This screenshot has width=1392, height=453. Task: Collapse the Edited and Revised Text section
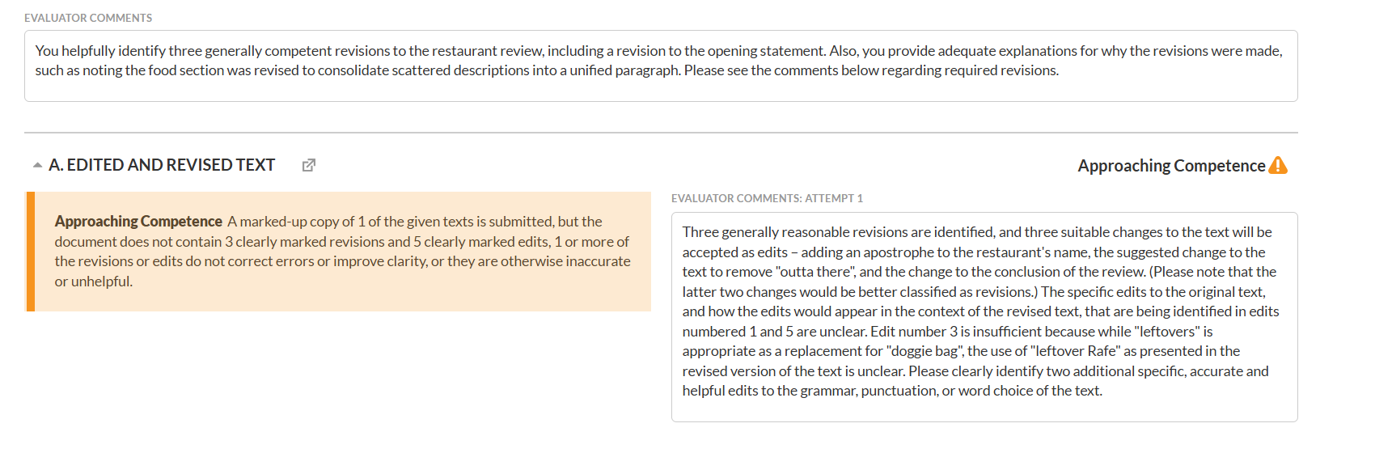coord(37,165)
